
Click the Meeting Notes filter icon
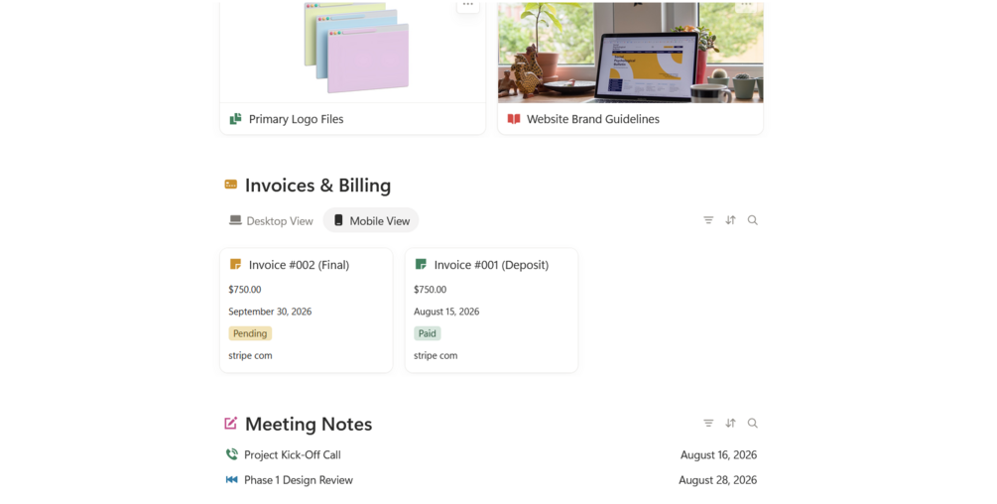coord(708,423)
